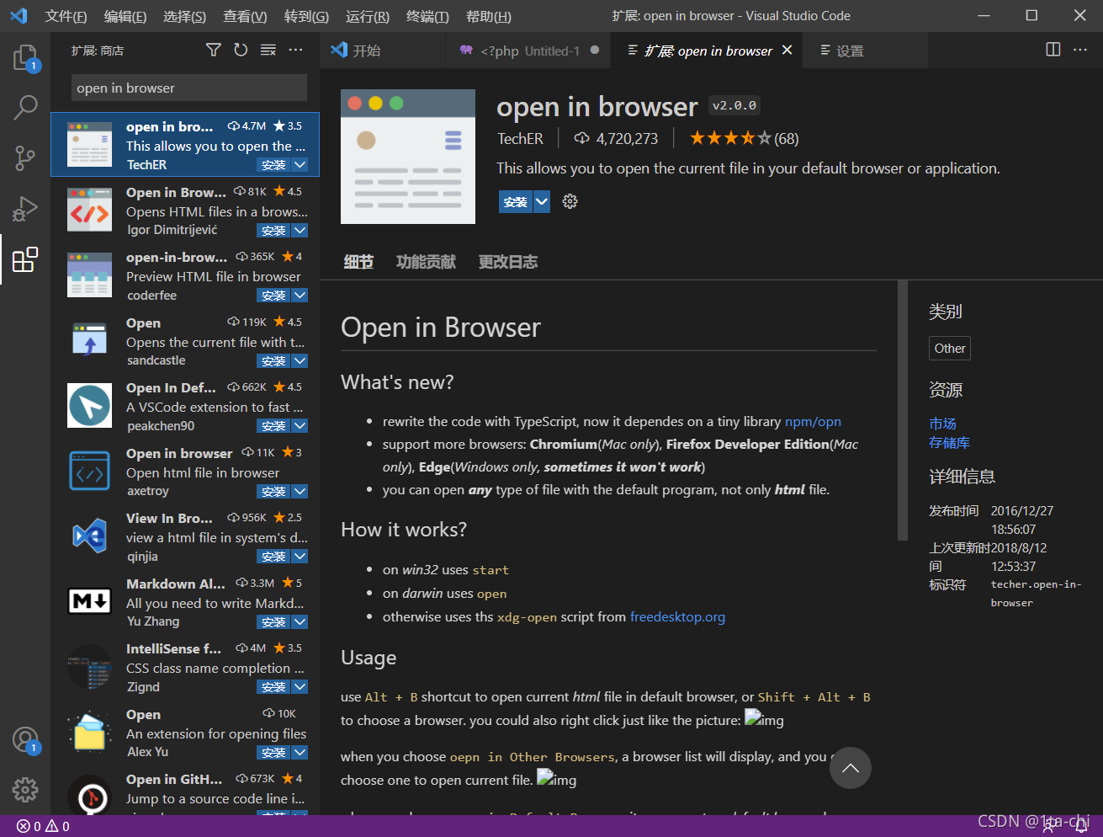Close the open in browser extension tab
The height and width of the screenshot is (837, 1103).
(787, 51)
